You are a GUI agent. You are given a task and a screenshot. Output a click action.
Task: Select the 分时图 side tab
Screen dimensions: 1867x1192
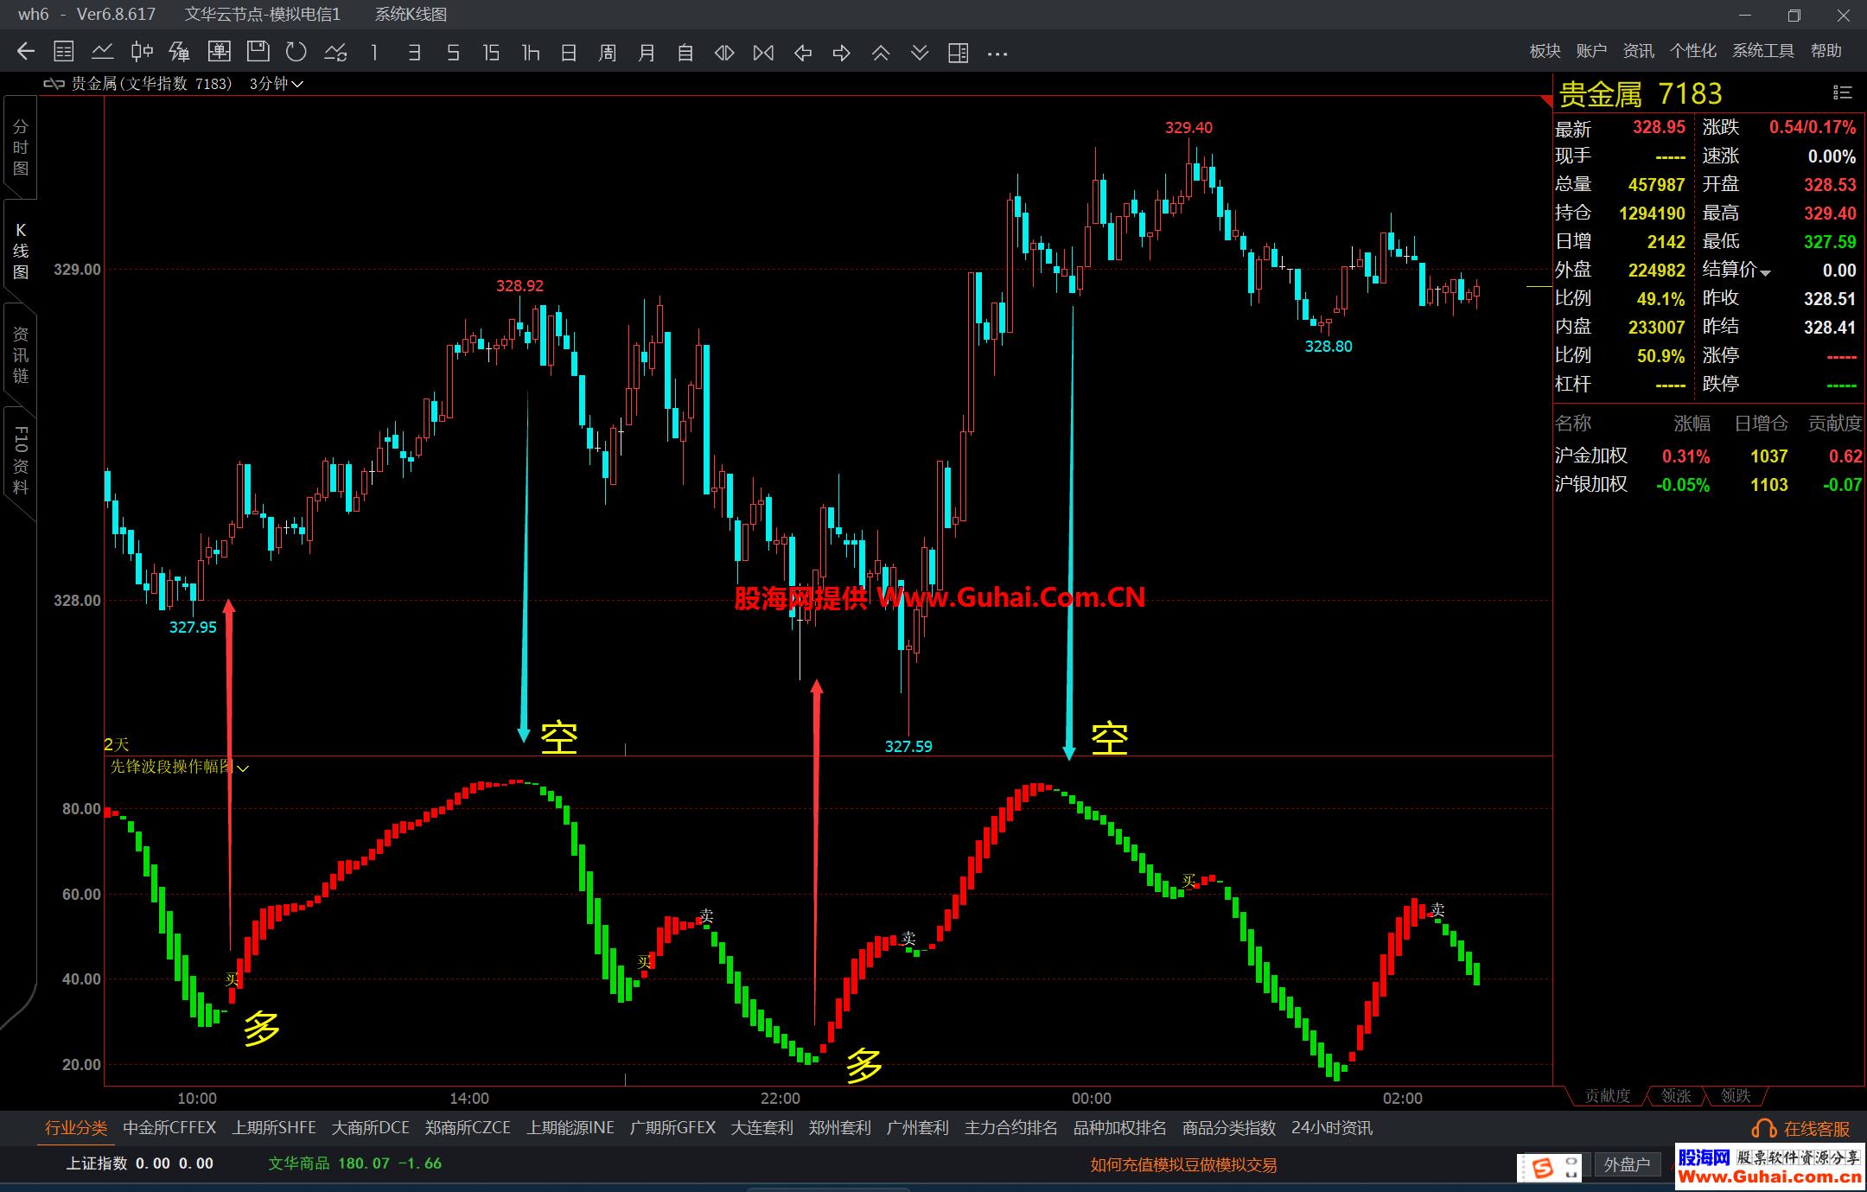20,147
